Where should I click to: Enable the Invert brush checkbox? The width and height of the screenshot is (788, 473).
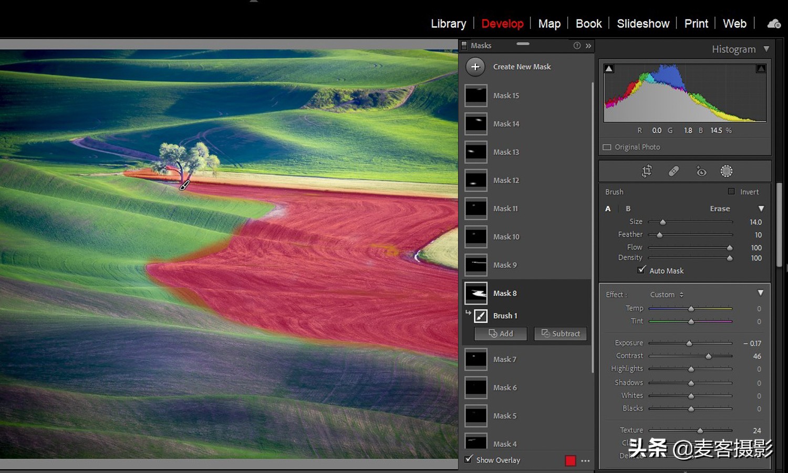731,191
